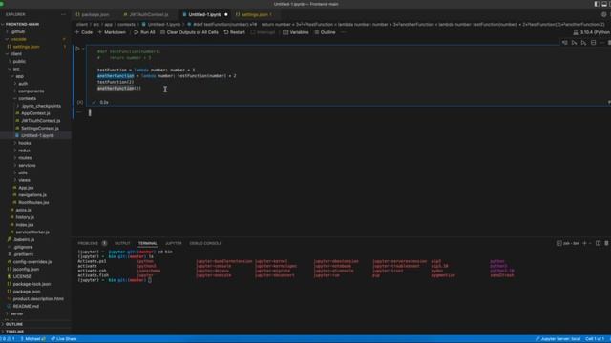Open AppContext.js in the Explorer
The width and height of the screenshot is (611, 343).
tap(35, 113)
